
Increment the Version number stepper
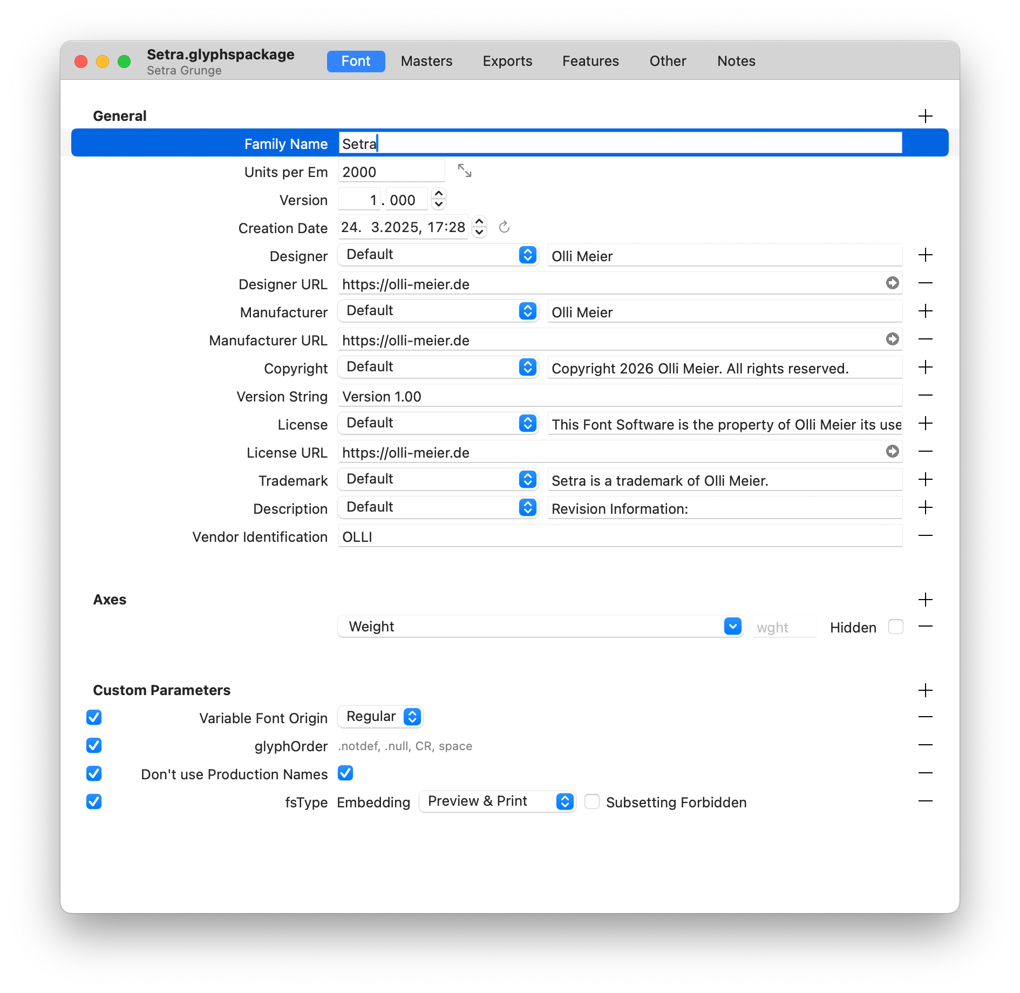[x=439, y=194]
